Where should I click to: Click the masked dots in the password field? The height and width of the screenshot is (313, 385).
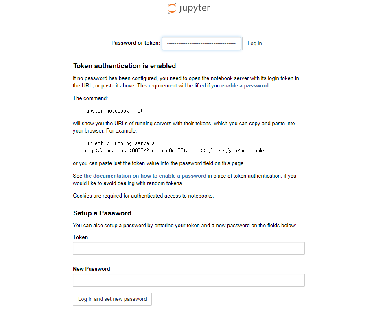click(201, 44)
